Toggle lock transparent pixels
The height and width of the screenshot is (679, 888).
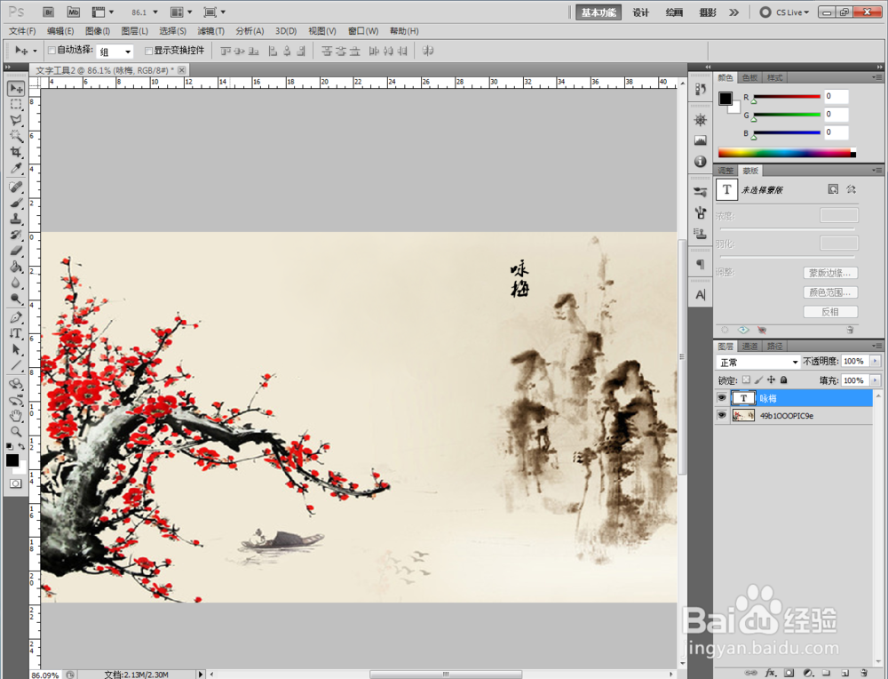[747, 379]
